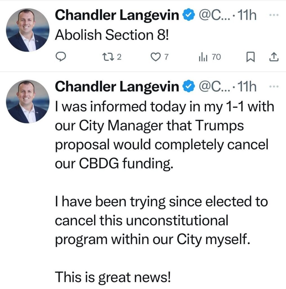Toggle the bookmark flag on first tweet
The width and height of the screenshot is (286, 289).
coord(250,57)
